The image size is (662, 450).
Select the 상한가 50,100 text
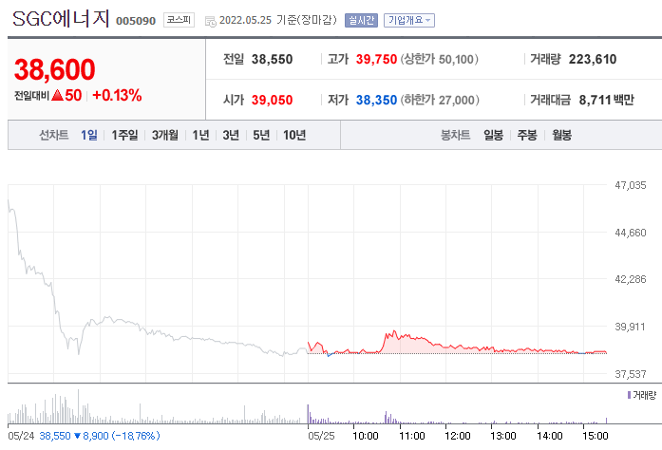tap(440, 59)
